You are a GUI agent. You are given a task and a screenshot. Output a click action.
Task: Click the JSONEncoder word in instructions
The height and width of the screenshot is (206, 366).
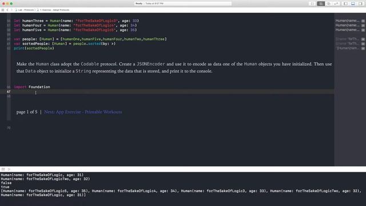click(x=151, y=64)
